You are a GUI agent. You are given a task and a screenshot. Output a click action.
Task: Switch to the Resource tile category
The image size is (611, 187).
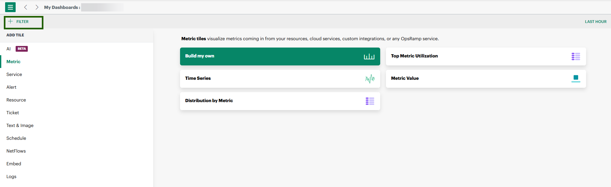pyautogui.click(x=16, y=100)
